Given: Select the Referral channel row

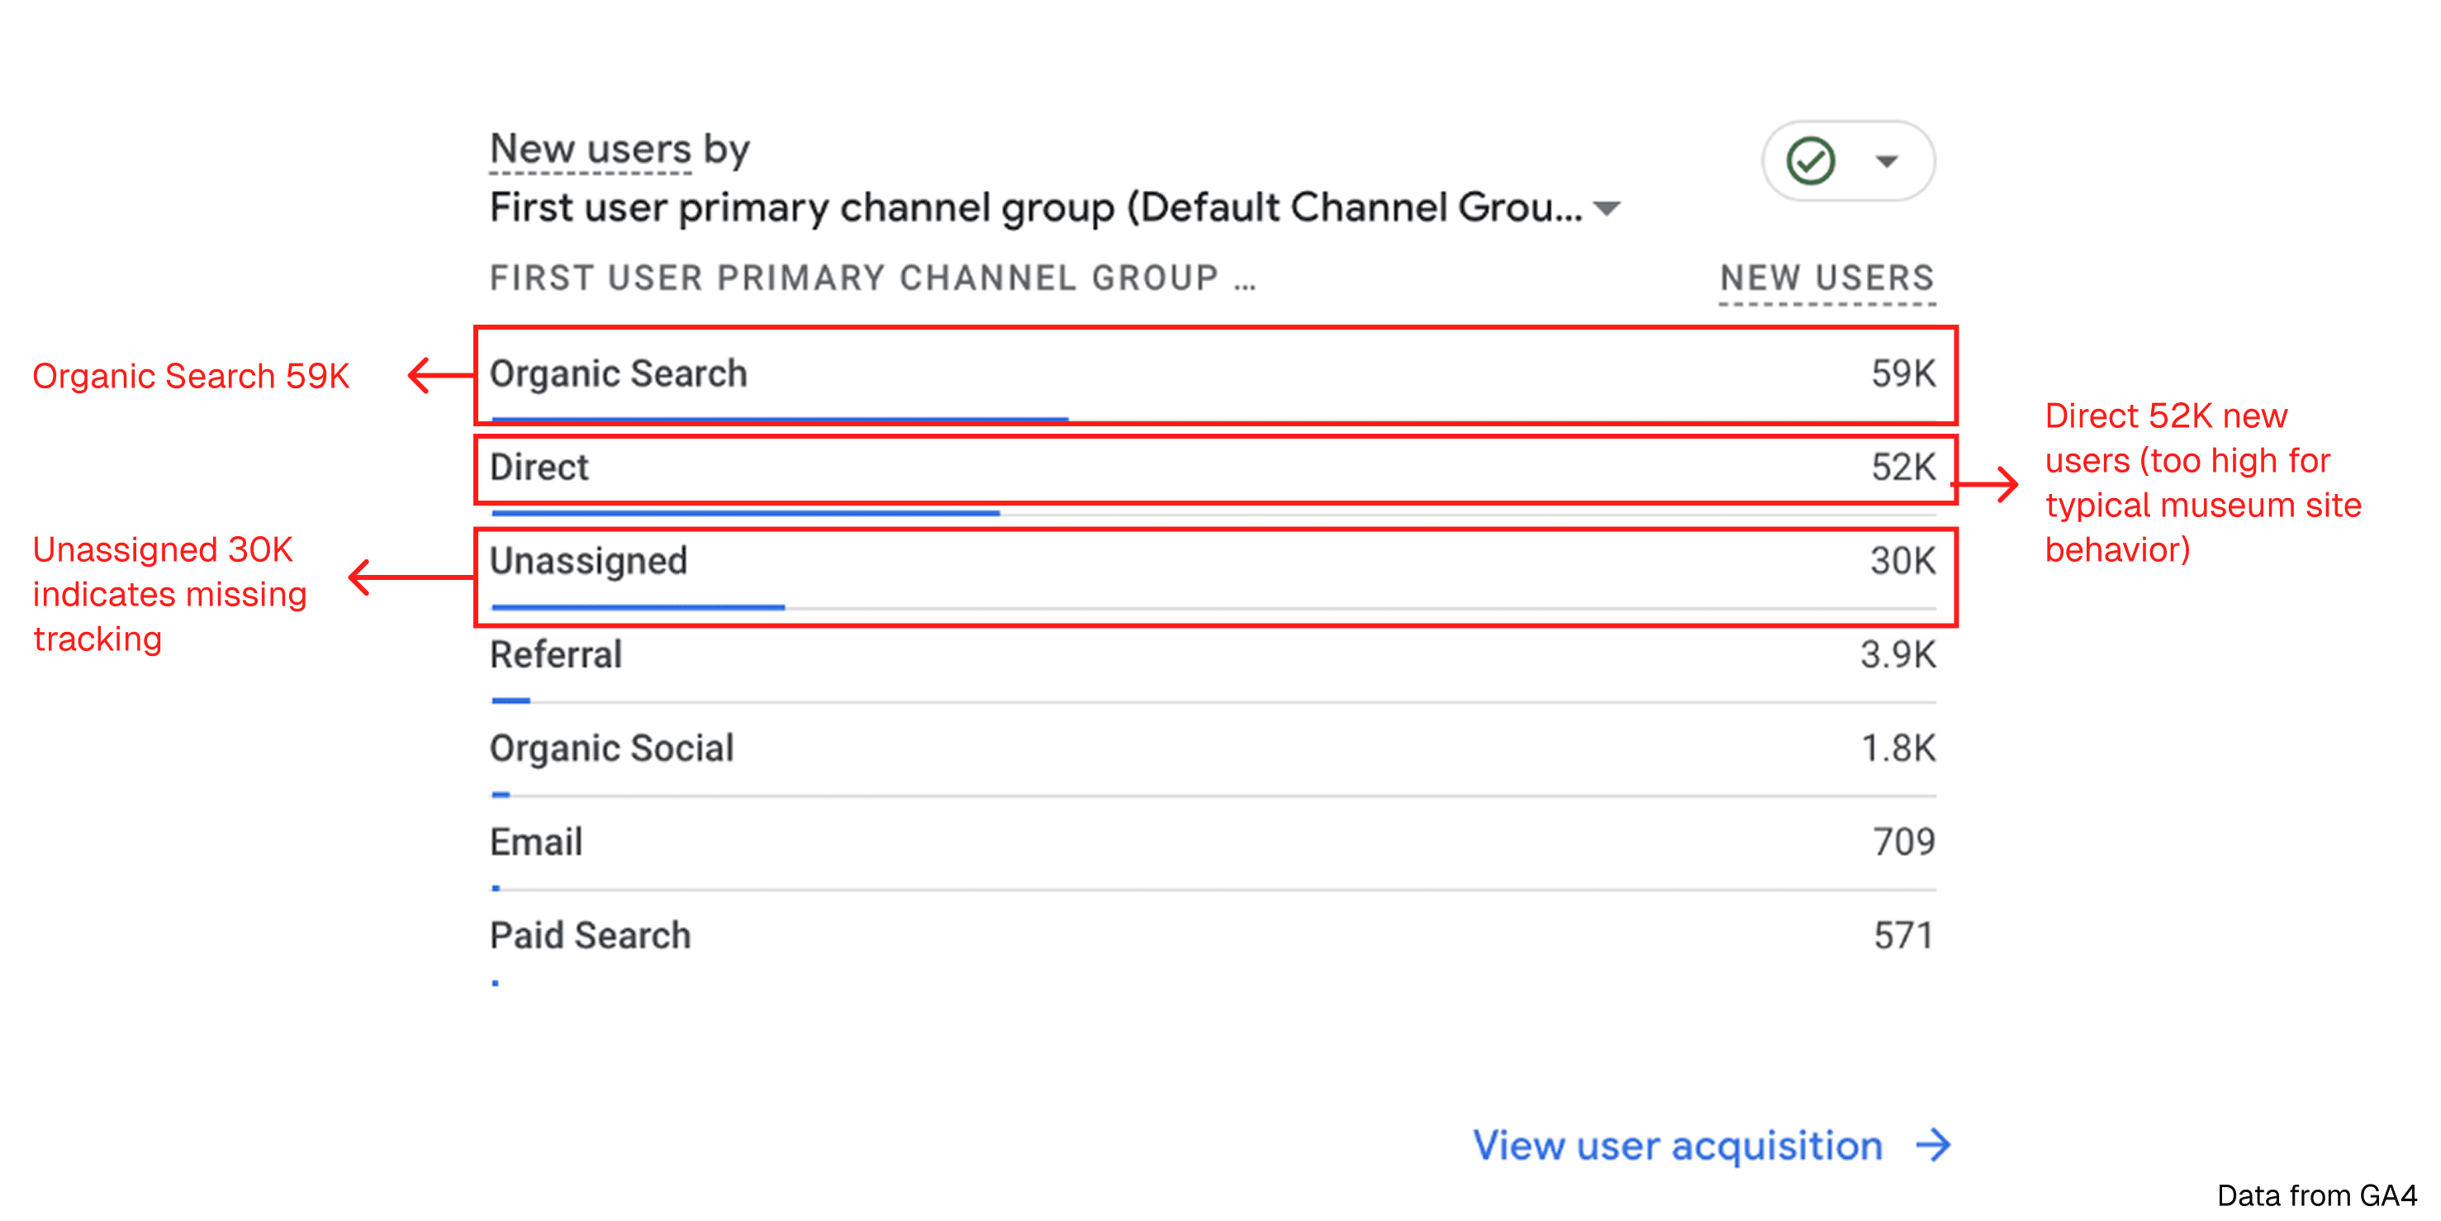Looking at the screenshot, I should [x=556, y=655].
